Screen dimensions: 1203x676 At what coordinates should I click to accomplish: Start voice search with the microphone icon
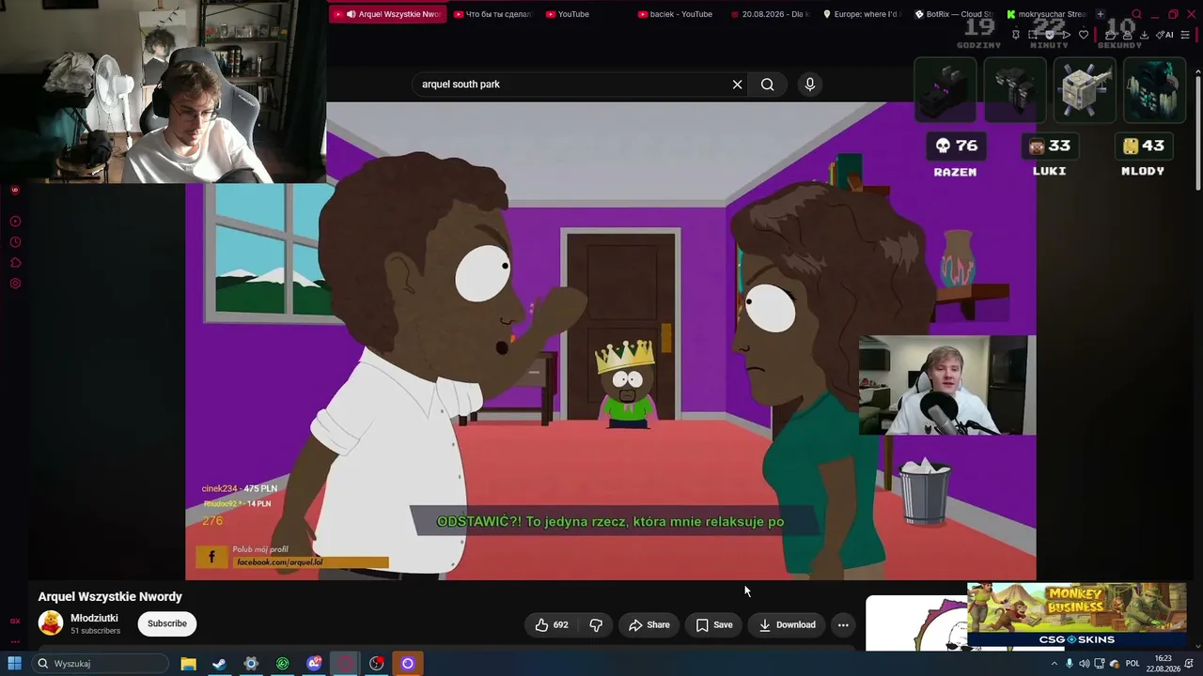(x=810, y=84)
